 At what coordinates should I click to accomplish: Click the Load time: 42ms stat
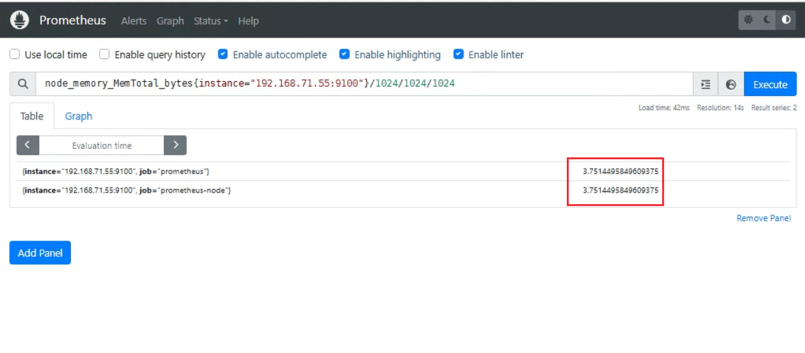click(663, 108)
